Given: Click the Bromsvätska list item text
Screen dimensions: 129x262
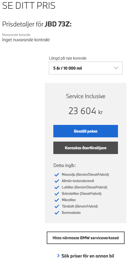Looking at the screenshot, I should pyautogui.click(x=71, y=213).
